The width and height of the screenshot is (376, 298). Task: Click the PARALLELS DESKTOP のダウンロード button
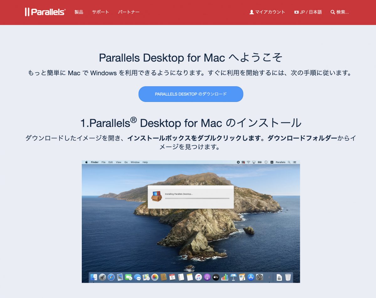tap(191, 94)
